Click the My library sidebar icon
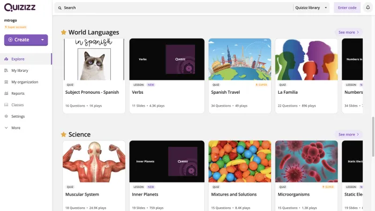 coord(6,71)
